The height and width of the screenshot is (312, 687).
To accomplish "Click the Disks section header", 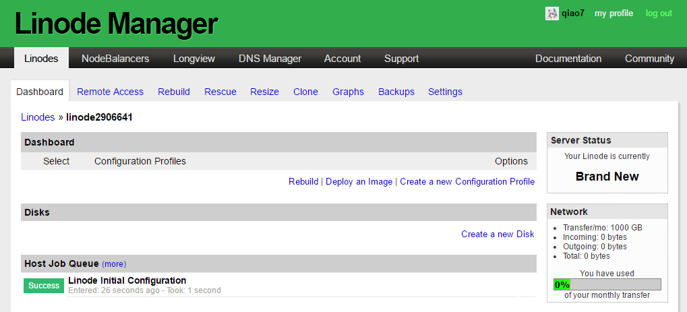I will pyautogui.click(x=278, y=212).
